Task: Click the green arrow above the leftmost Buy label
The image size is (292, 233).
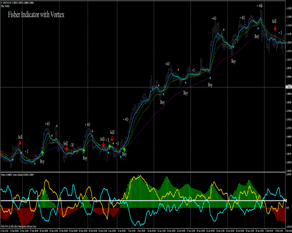Action: pos(42,153)
